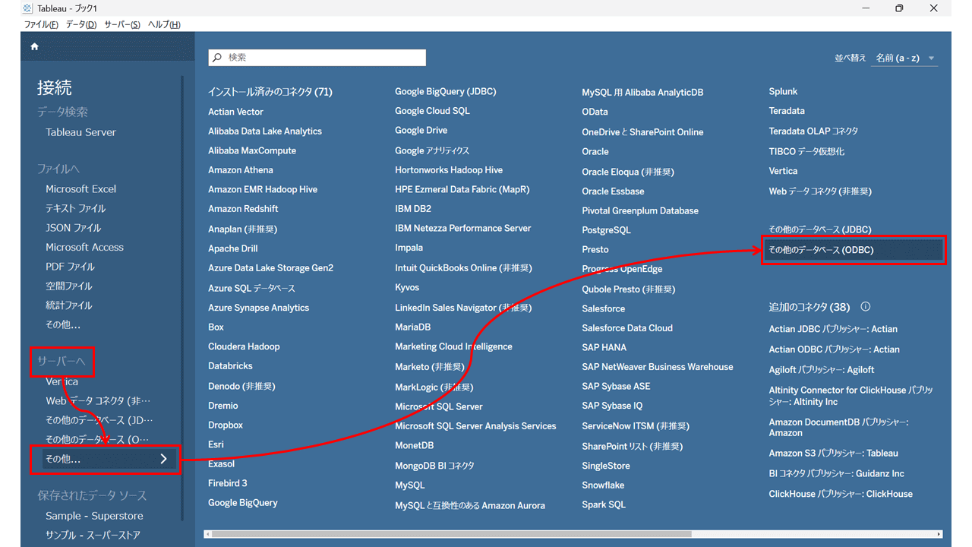Click into the 検索 connector search field
The width and height of the screenshot is (972, 547).
tap(317, 58)
